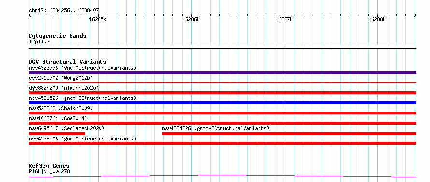Open the nsv4531526 (gnomADStructuralVariants) label
The width and height of the screenshot is (430, 182).
tap(83, 98)
